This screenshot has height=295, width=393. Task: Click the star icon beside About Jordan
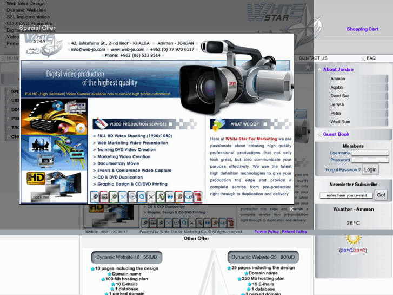(319, 70)
